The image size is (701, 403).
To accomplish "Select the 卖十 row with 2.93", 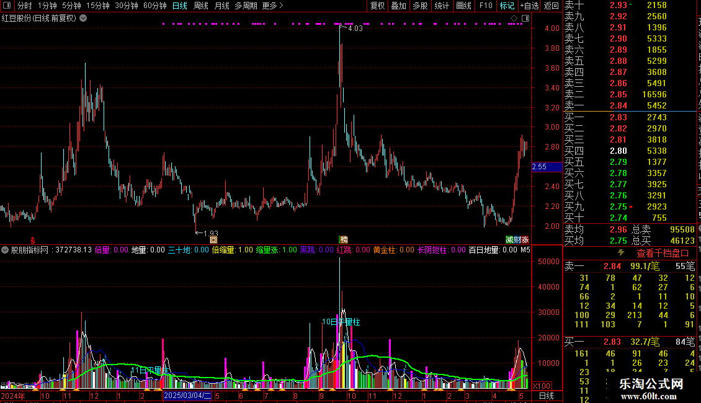I will [630, 6].
